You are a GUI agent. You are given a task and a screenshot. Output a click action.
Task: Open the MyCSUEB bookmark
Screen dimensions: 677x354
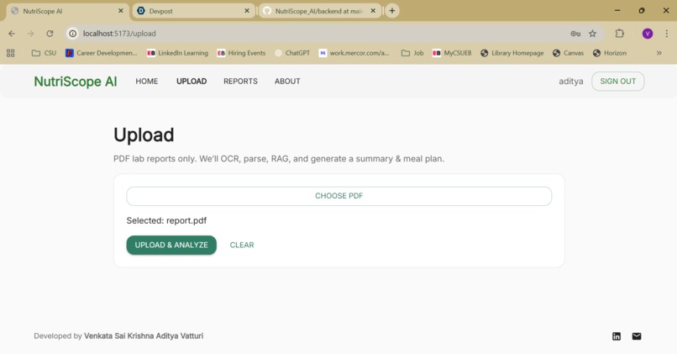click(x=452, y=53)
